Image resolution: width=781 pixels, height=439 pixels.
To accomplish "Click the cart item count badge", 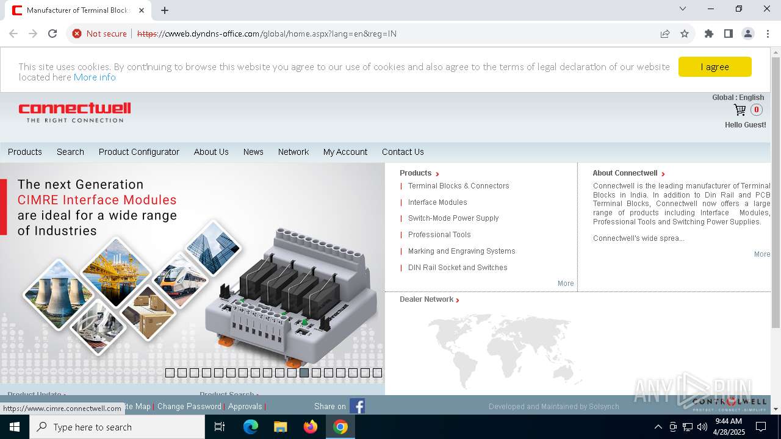I will (x=757, y=110).
